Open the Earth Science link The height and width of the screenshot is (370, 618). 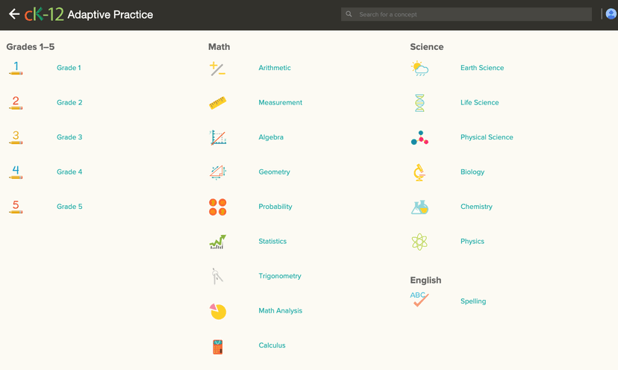pos(482,68)
